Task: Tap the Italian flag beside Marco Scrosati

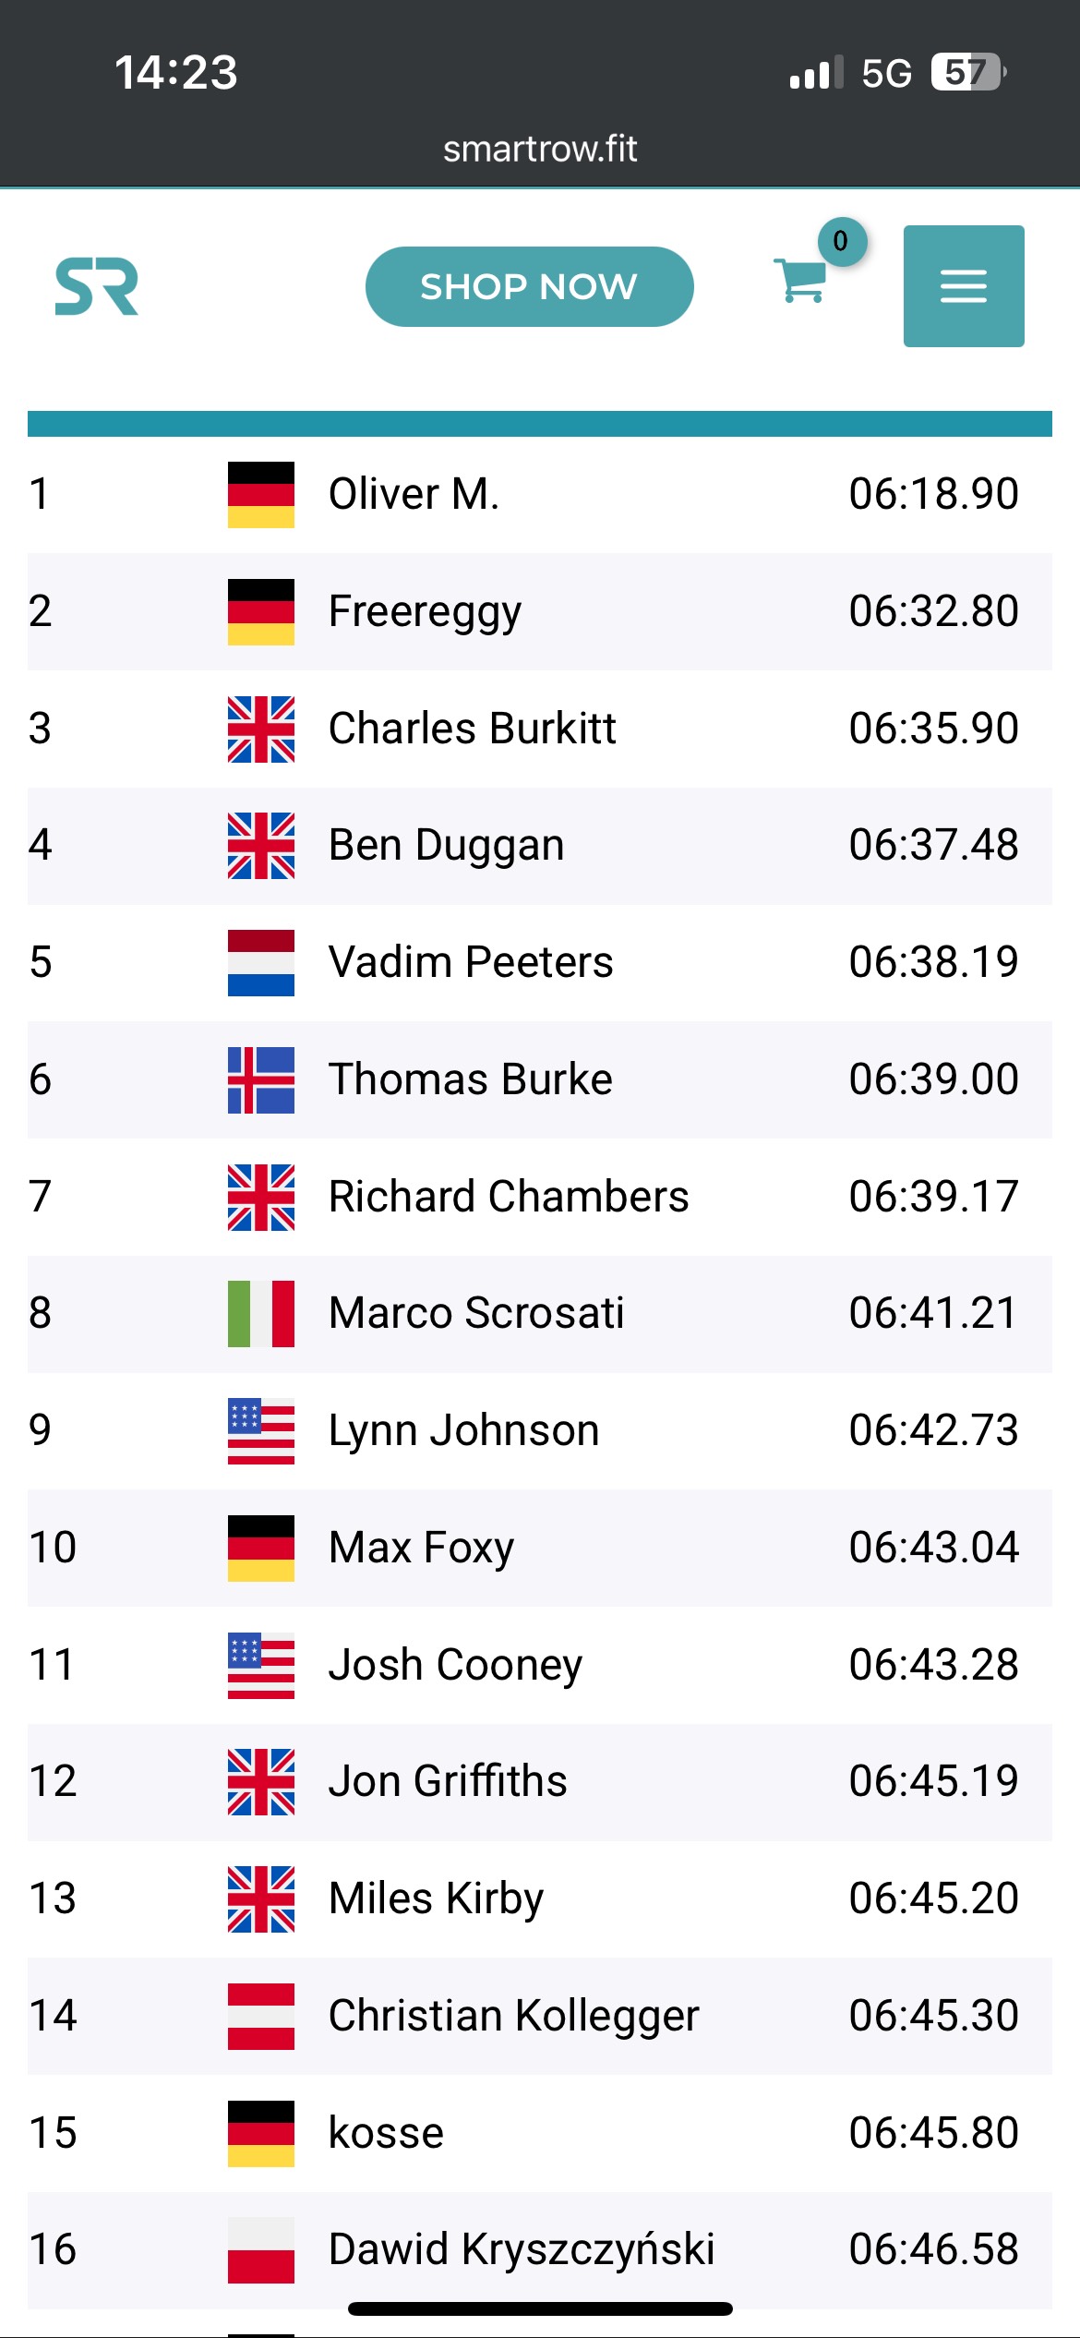Action: (261, 1314)
